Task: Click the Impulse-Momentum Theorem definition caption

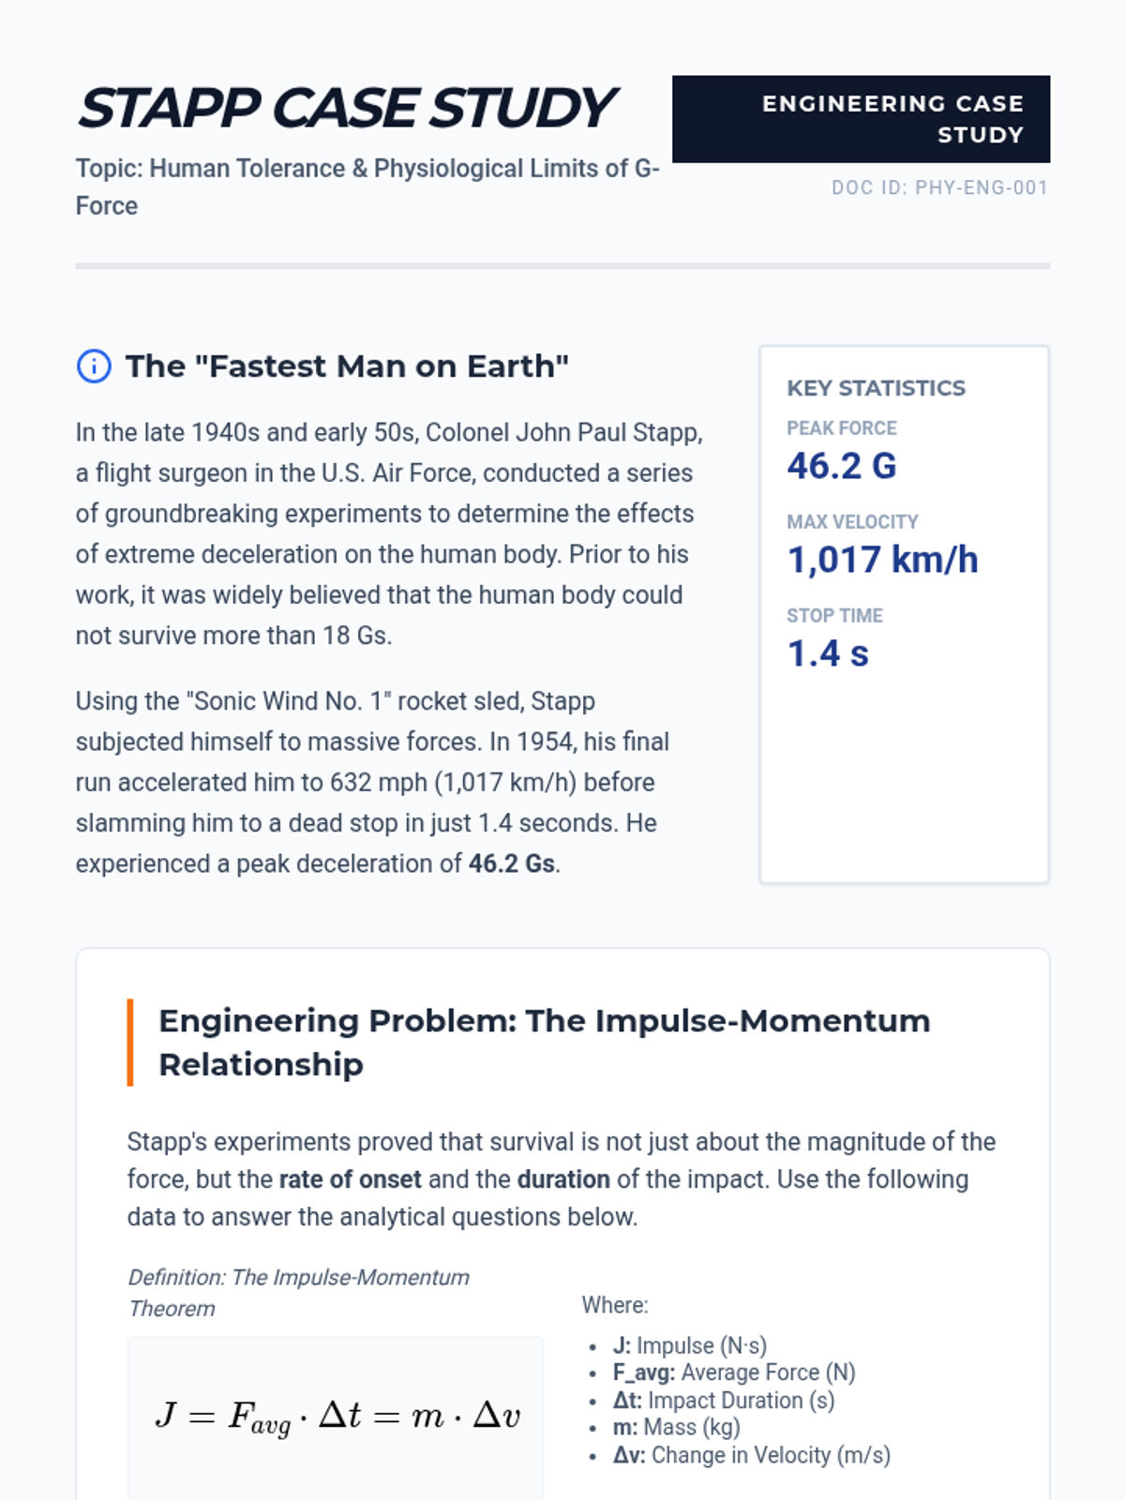Action: pos(298,1293)
